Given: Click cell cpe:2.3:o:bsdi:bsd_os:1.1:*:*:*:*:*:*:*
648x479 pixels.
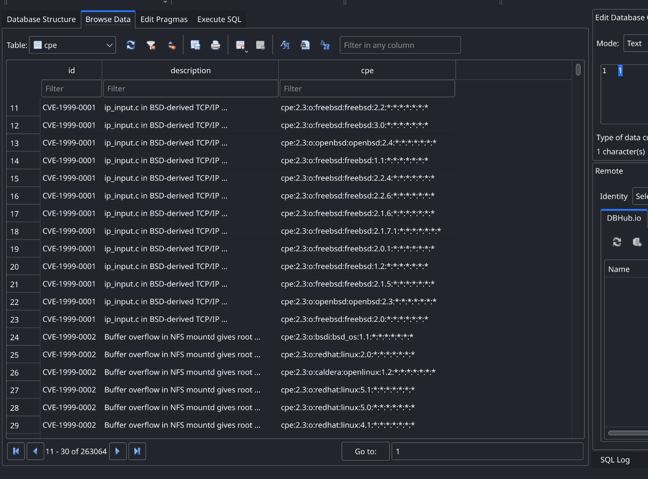Looking at the screenshot, I should [x=367, y=337].
